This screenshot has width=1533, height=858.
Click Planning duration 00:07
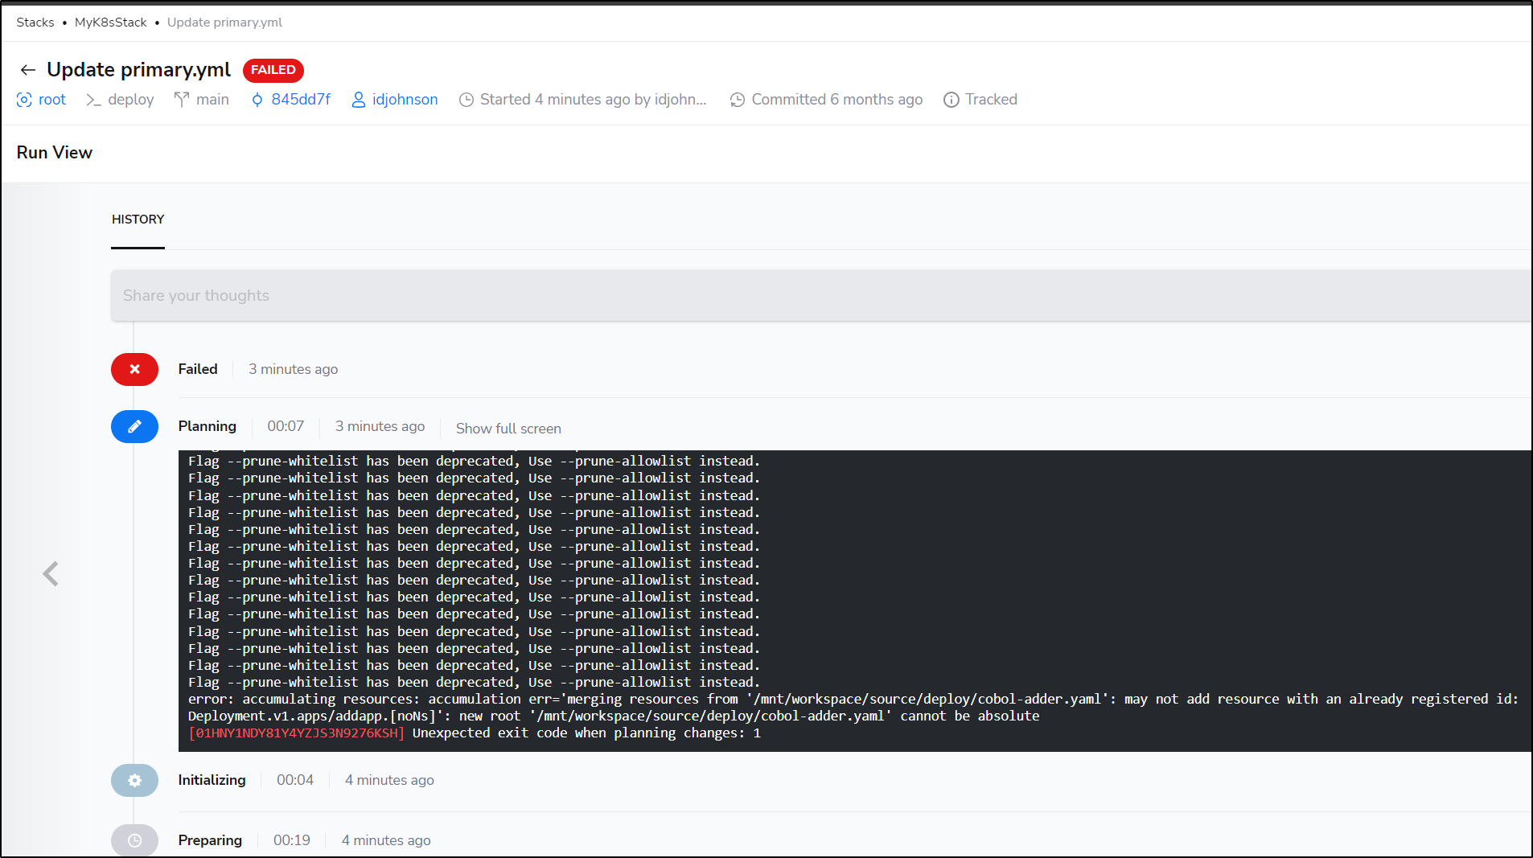[286, 426]
